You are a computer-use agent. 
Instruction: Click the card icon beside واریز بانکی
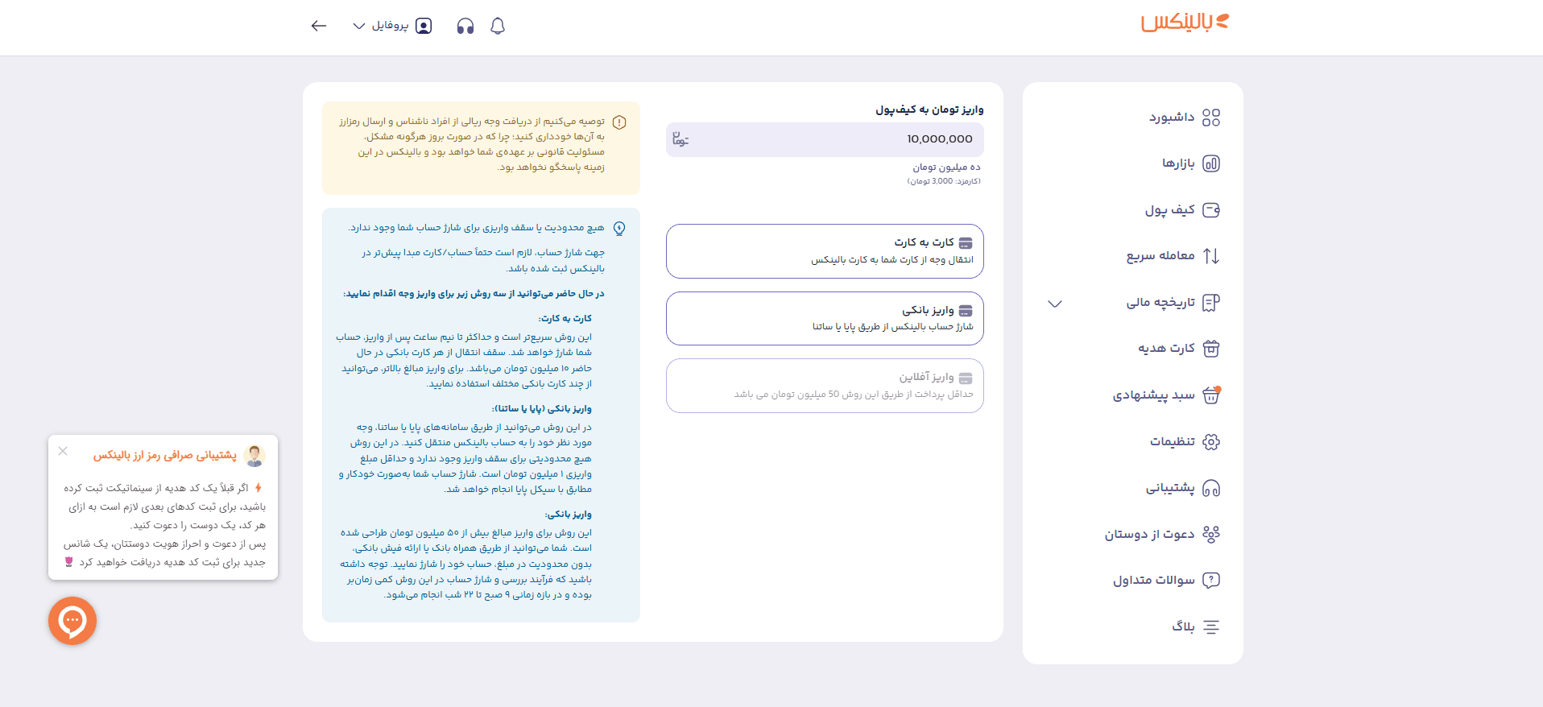(x=966, y=310)
